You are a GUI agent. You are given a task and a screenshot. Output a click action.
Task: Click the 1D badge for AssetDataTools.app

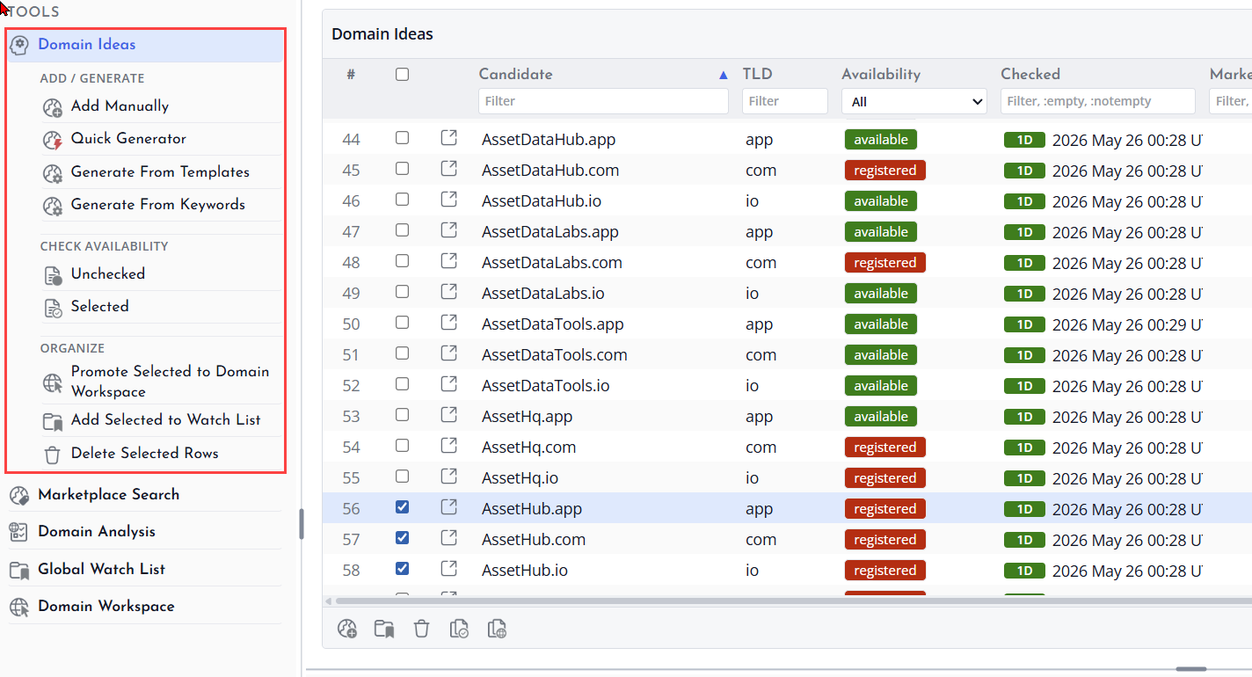coord(1024,324)
